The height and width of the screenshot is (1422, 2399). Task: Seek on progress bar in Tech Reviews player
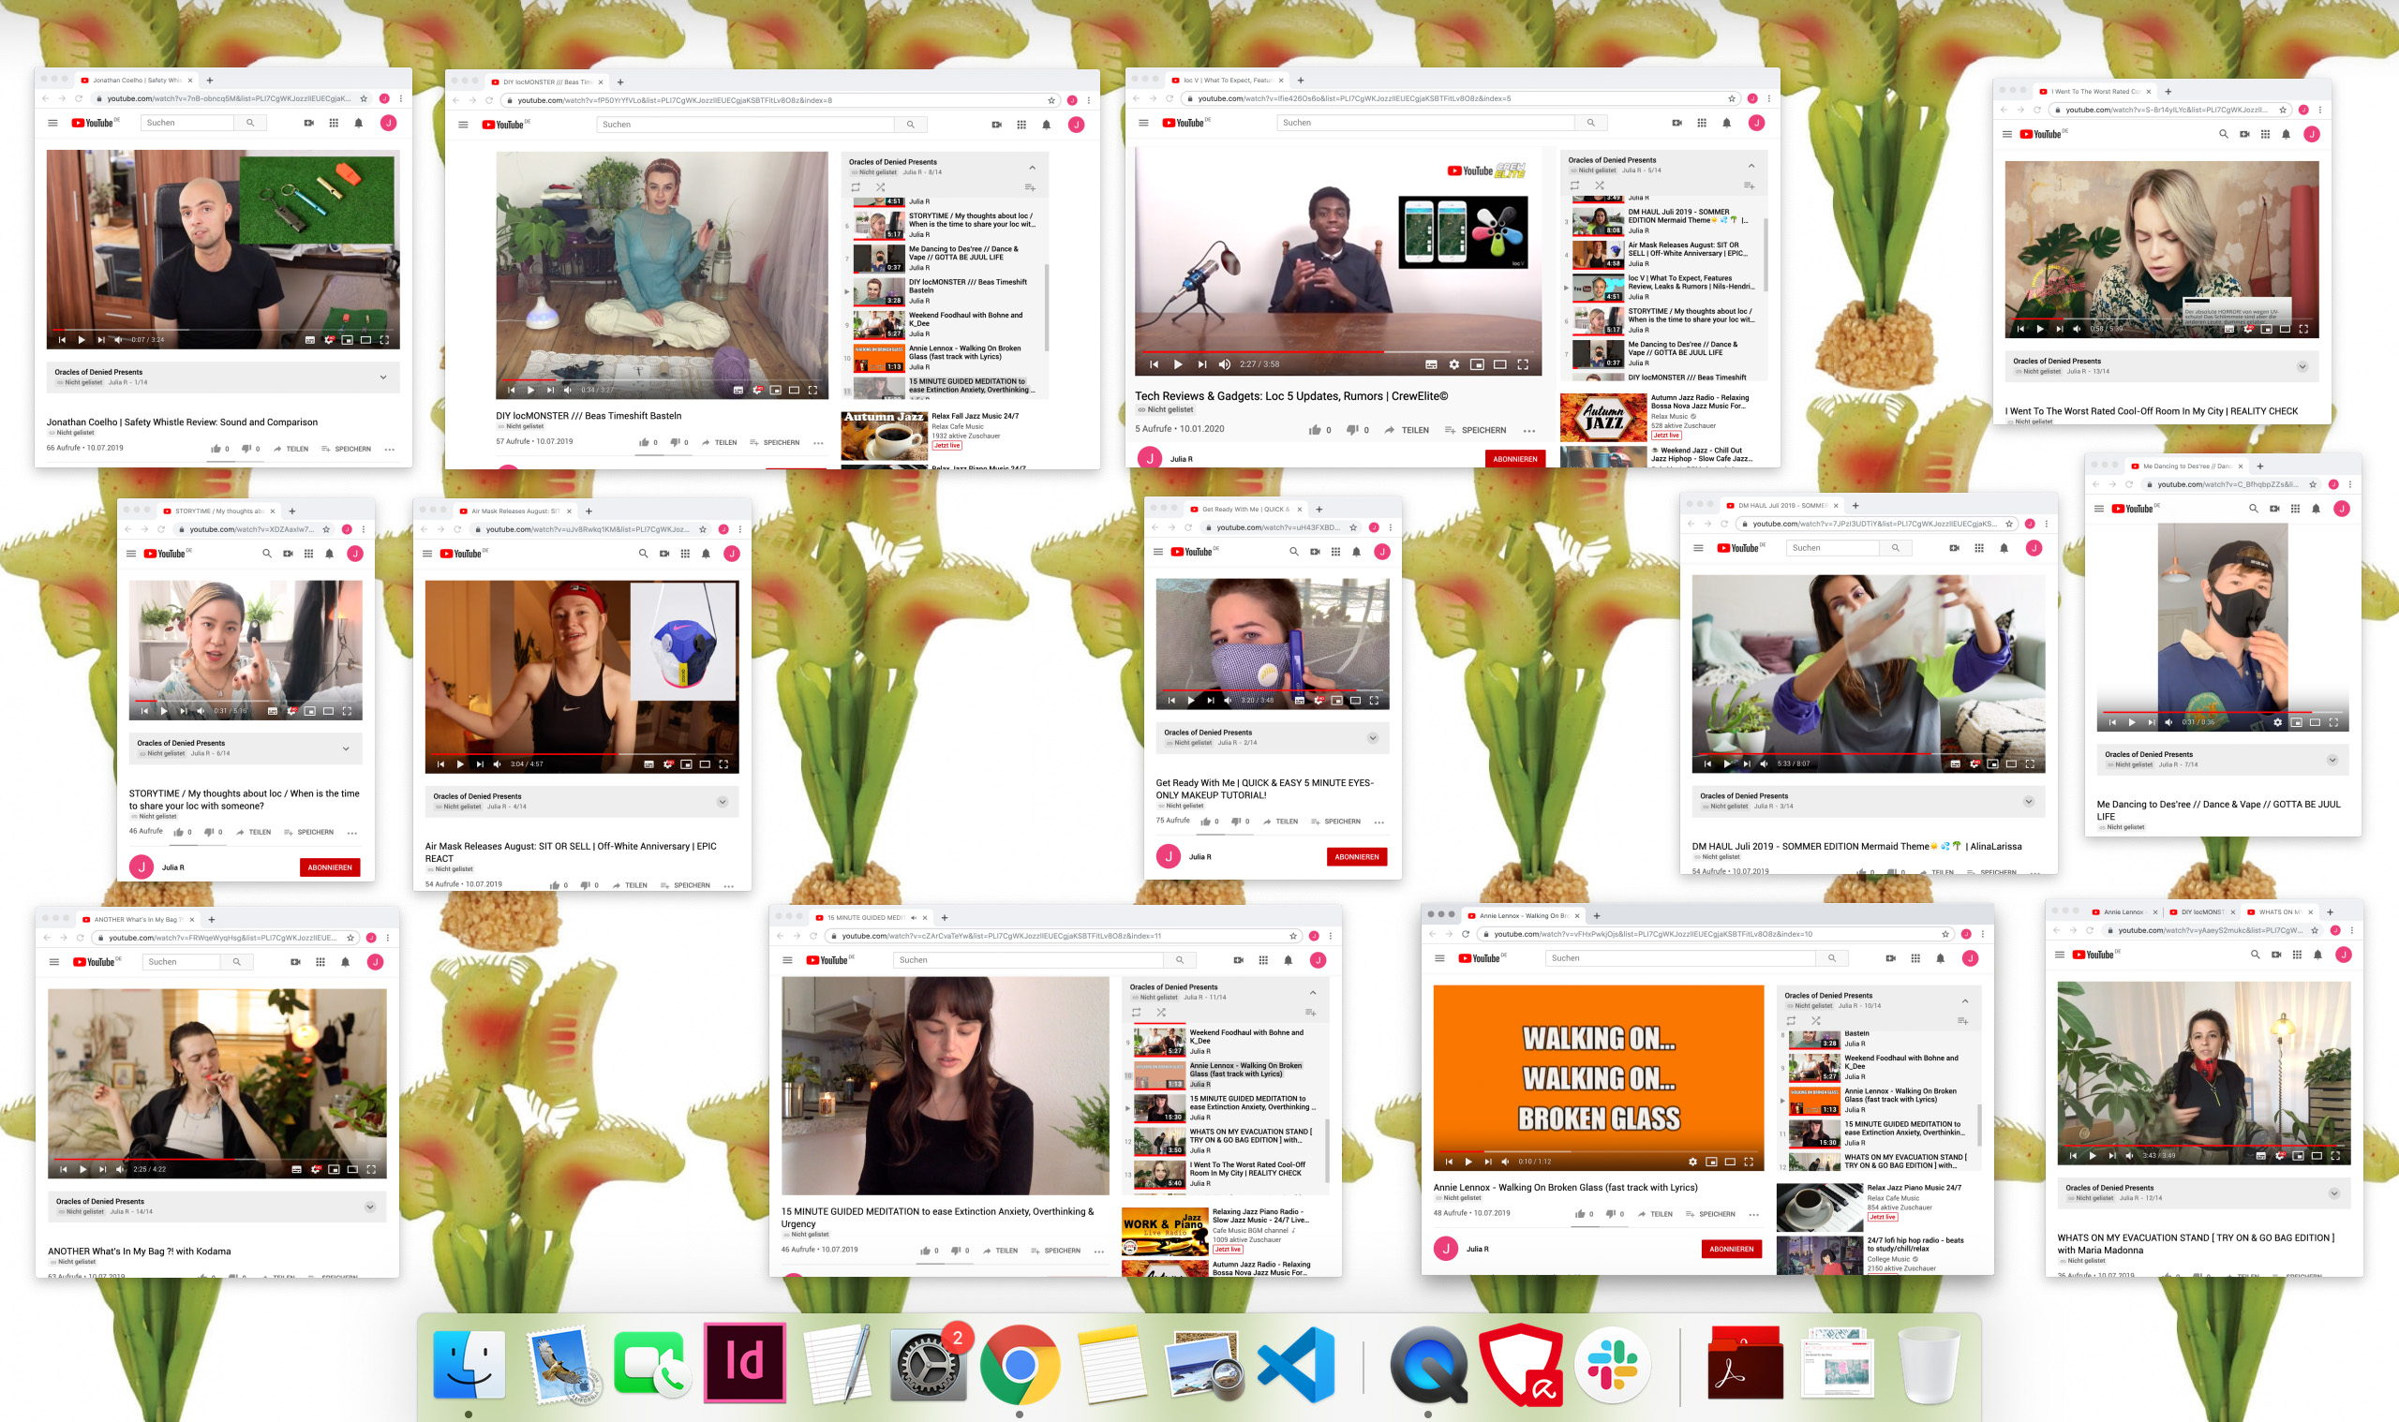click(1338, 351)
